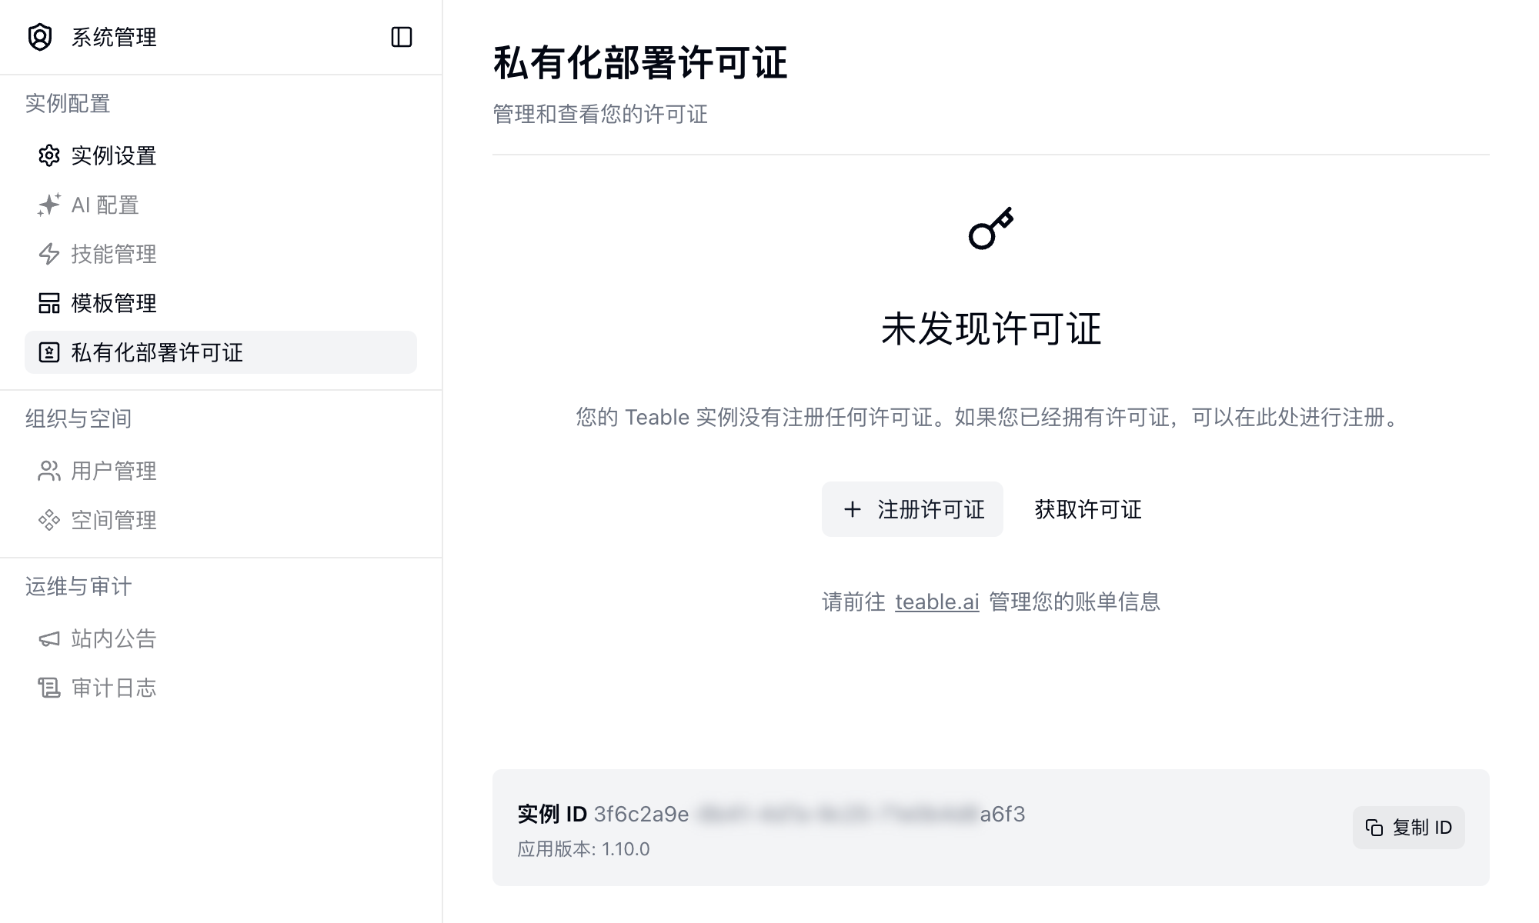Viewport: 1539px width, 923px height.
Task: Click the 组织与空间 section label
Action: pyautogui.click(x=78, y=418)
